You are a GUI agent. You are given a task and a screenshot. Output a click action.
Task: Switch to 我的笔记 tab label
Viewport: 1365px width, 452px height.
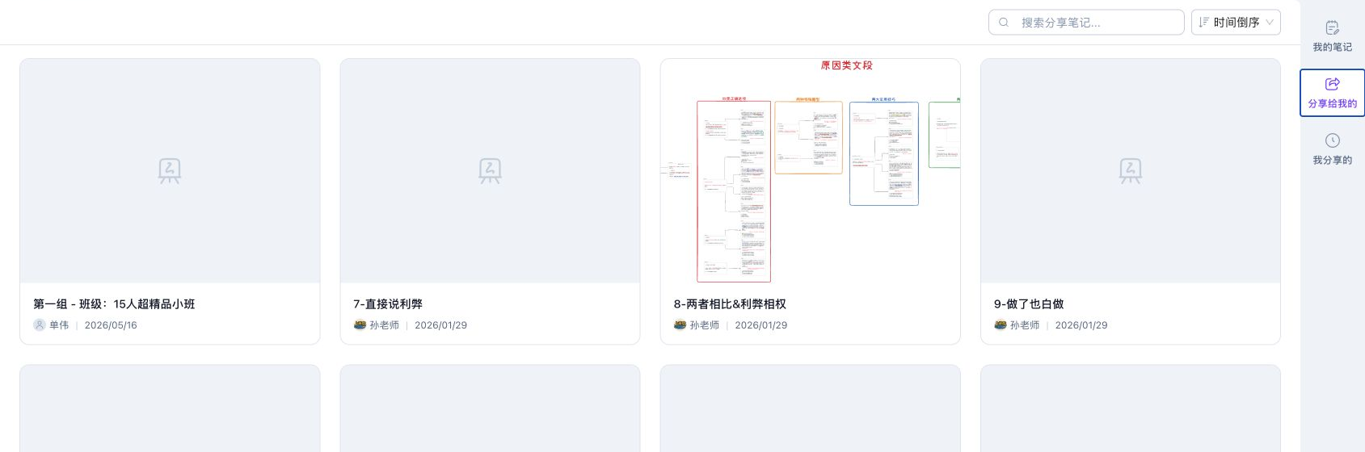(x=1333, y=47)
